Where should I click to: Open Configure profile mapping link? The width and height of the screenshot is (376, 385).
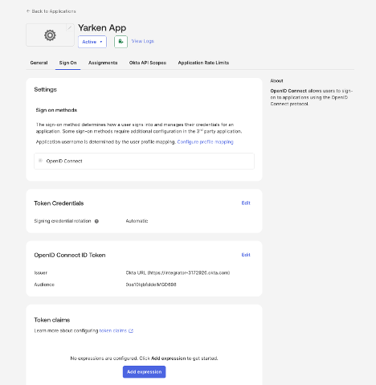coord(205,141)
